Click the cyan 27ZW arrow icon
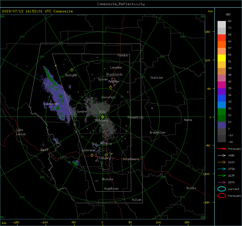Viewport: 242px width, 226px height. 222,169
